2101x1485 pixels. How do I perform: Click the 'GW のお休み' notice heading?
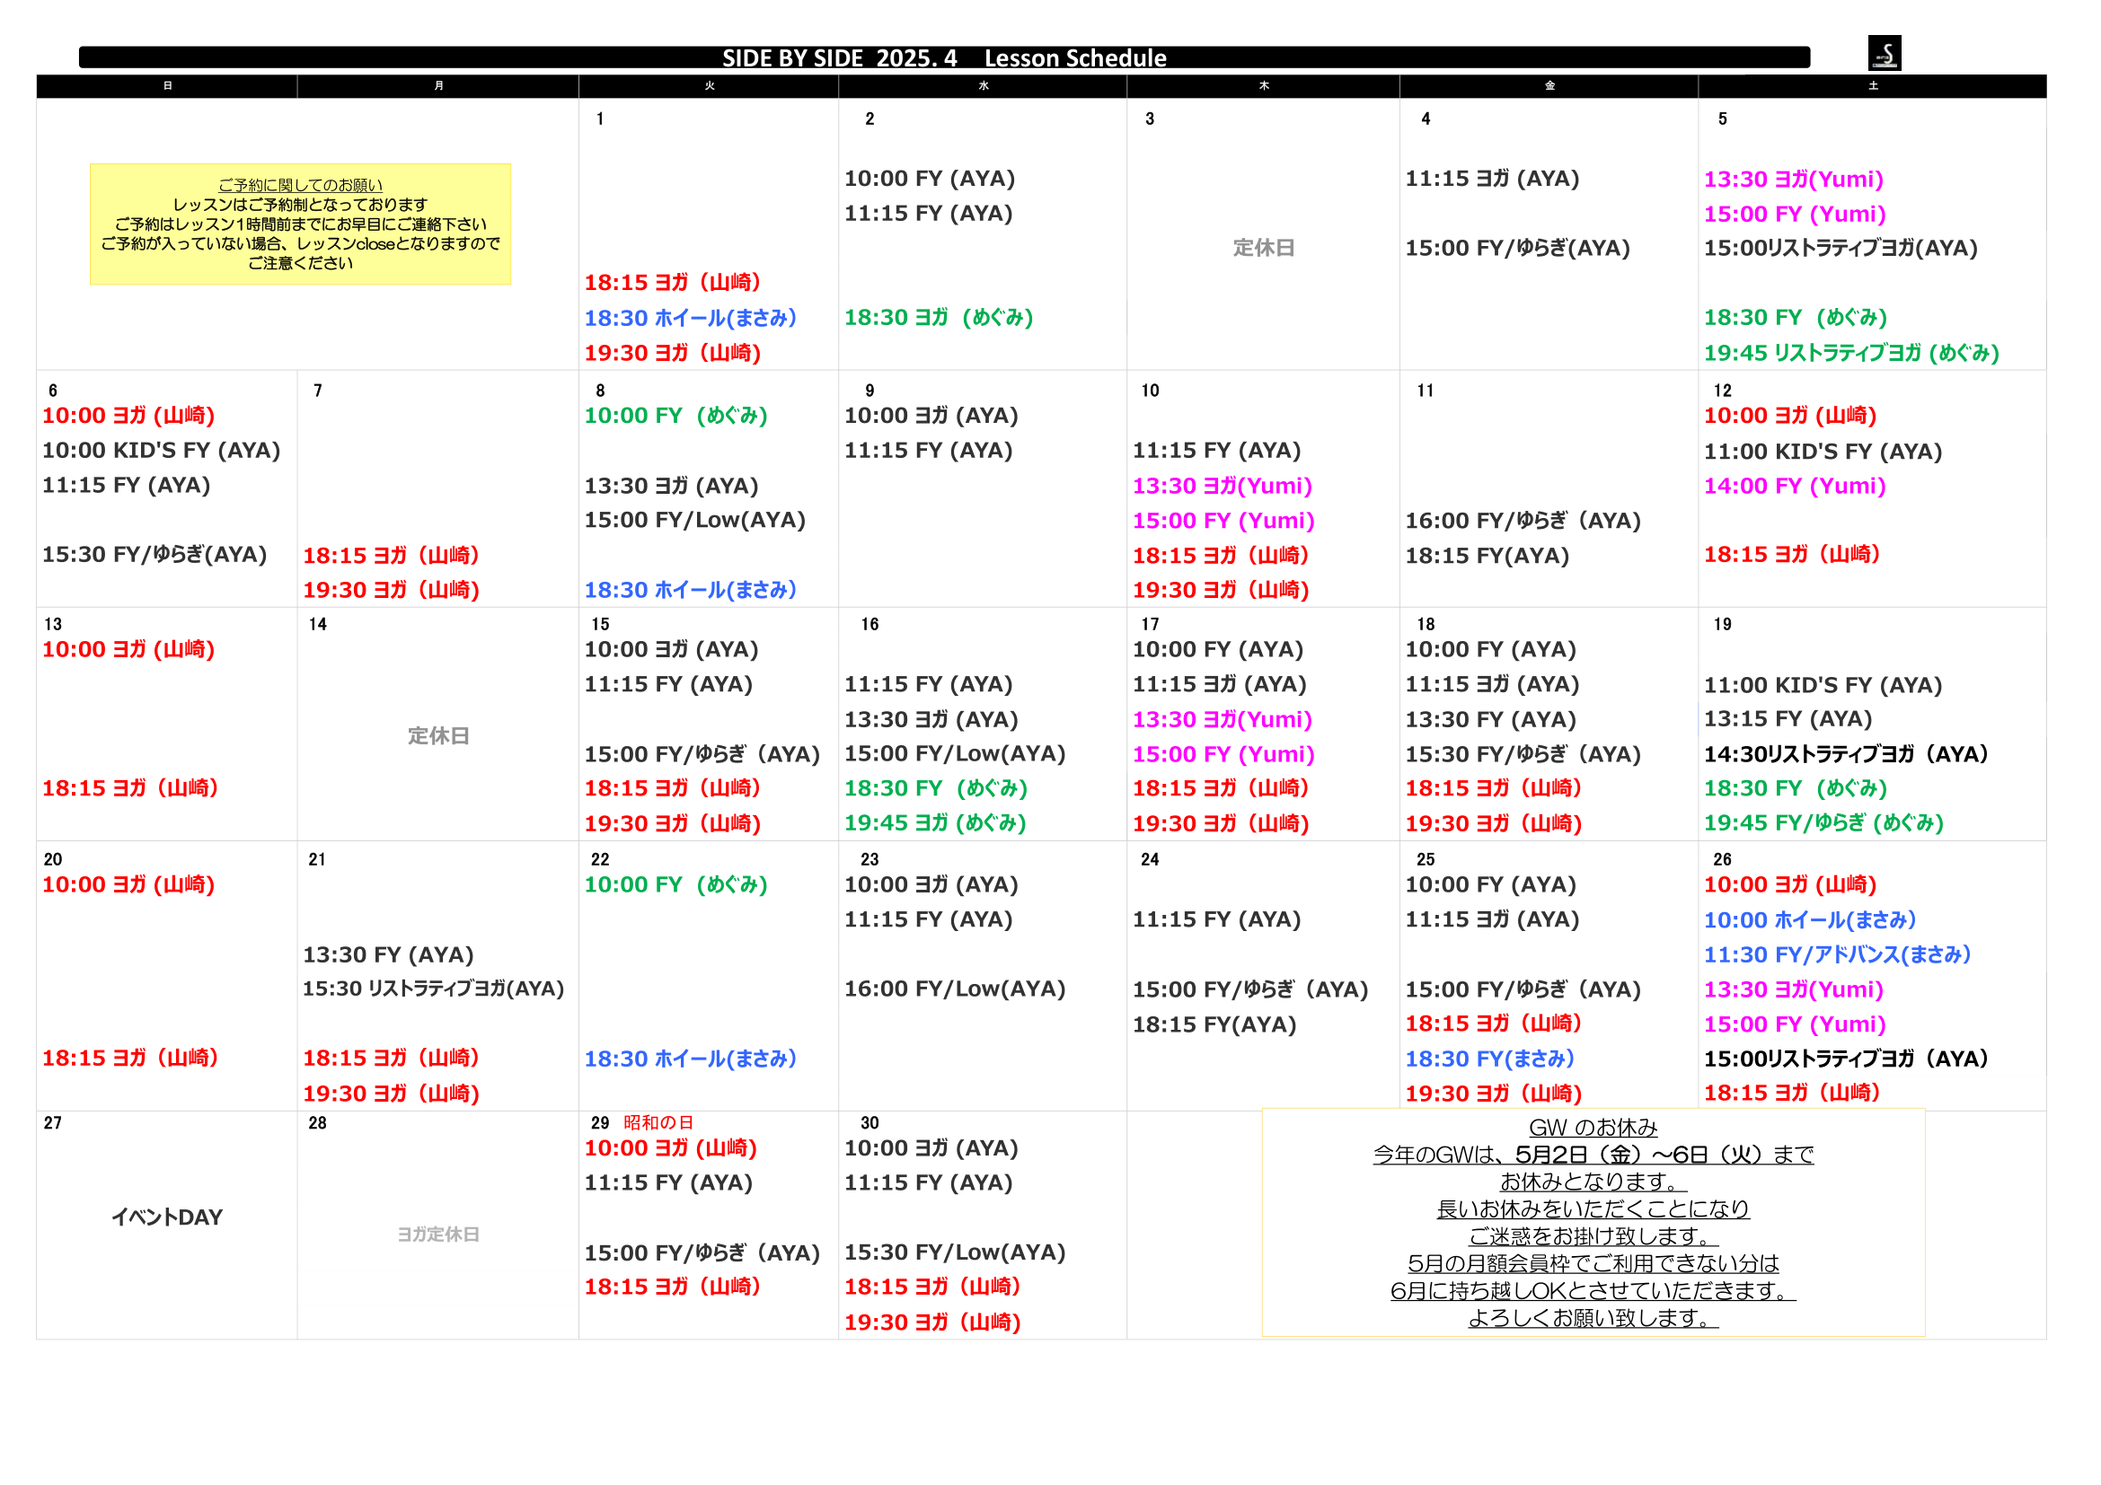(1593, 1128)
